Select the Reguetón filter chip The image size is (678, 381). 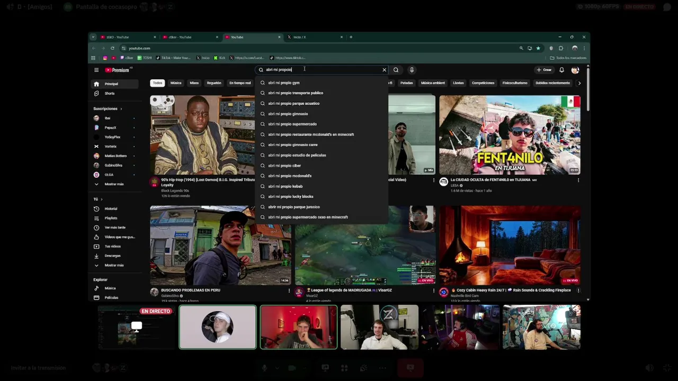pyautogui.click(x=214, y=83)
